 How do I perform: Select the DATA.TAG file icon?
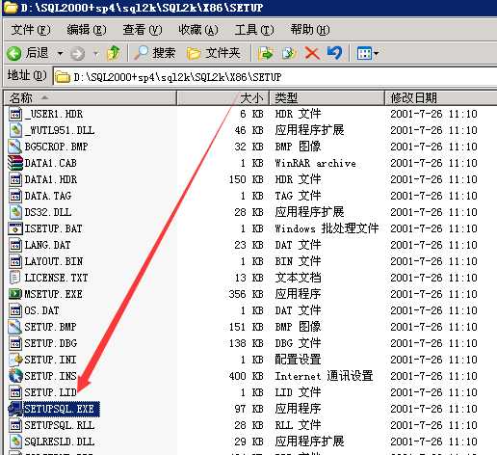(15, 196)
